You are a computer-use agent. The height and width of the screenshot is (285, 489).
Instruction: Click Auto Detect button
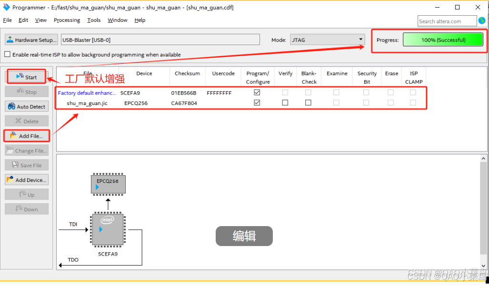(x=27, y=106)
